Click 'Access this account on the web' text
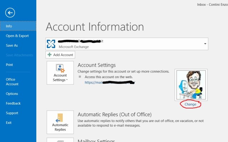Image resolution: width=228 pixels, height=142 pixels. point(109,77)
